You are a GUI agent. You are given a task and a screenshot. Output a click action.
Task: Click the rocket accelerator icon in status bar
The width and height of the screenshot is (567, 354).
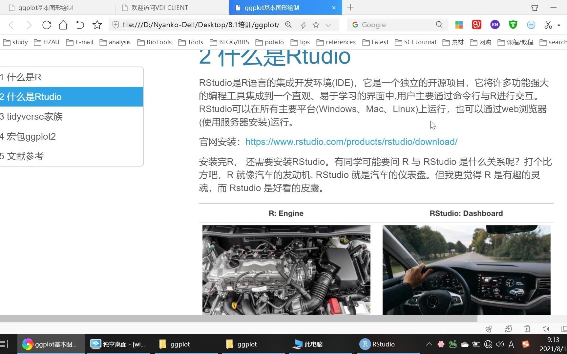click(489, 329)
